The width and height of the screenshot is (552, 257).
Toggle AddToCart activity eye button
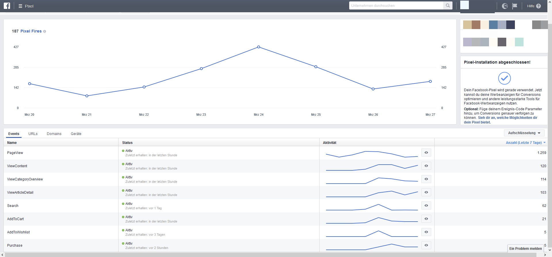pos(426,219)
